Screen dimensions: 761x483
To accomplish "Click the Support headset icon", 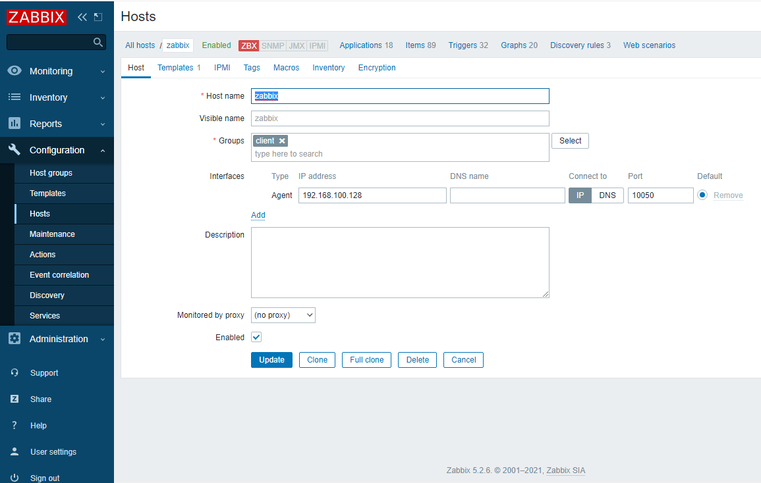I will click(14, 372).
